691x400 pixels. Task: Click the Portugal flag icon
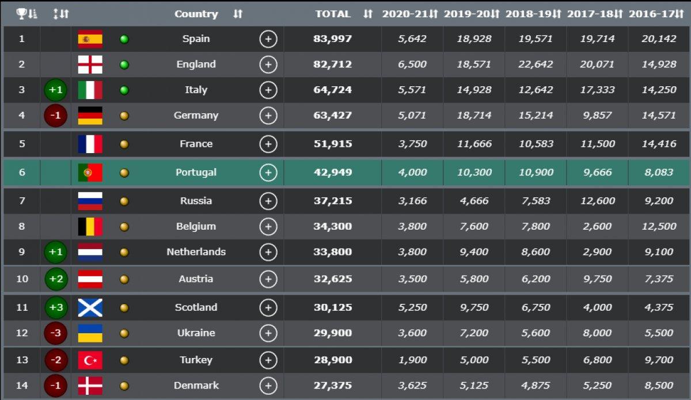90,172
